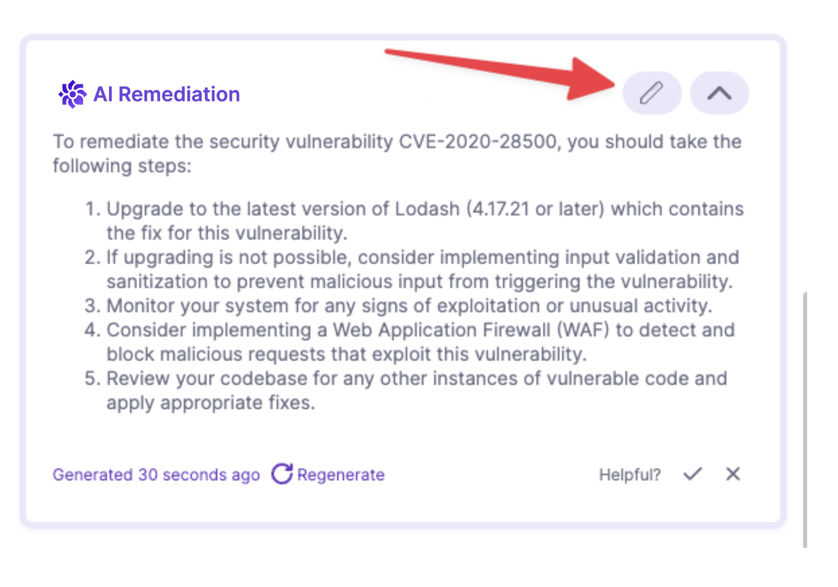The image size is (838, 587).
Task: Click the pencil edit icon
Action: (x=651, y=93)
